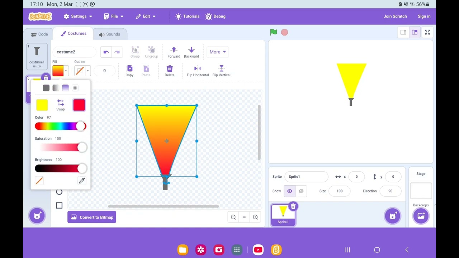
Task: Hide the sprite with crossed eye
Action: pos(301,191)
